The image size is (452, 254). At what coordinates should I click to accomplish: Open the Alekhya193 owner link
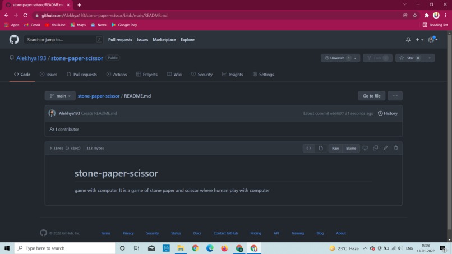31,58
